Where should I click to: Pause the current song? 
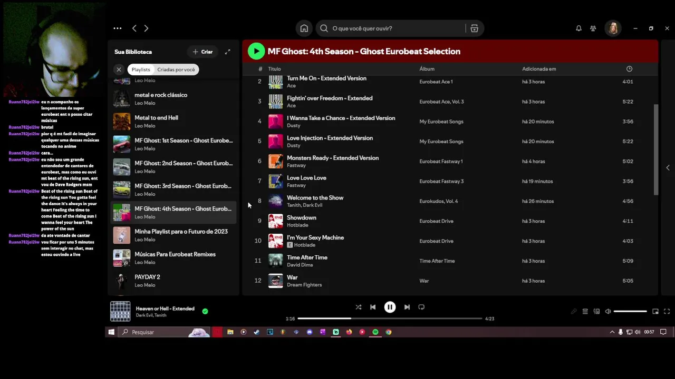click(390, 307)
